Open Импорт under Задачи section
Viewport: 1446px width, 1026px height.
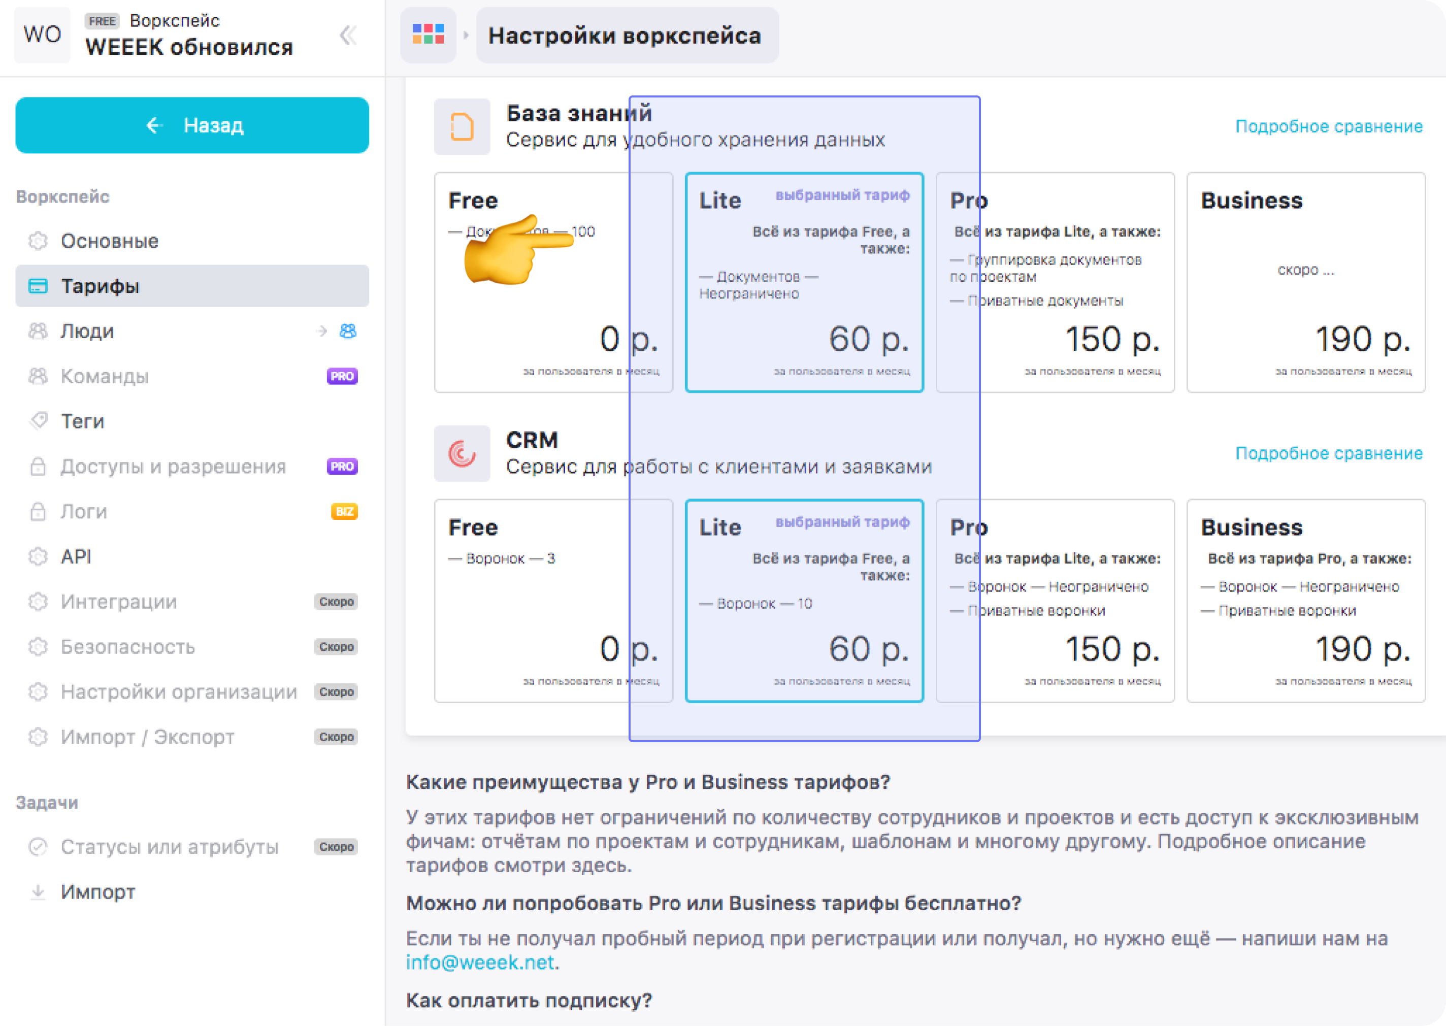pos(98,892)
